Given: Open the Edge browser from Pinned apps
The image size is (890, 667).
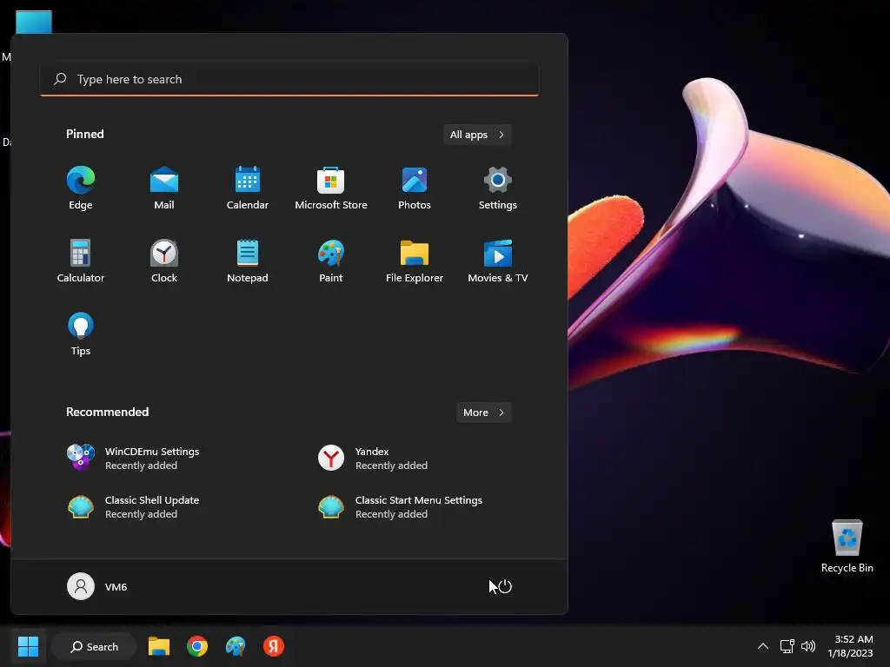Looking at the screenshot, I should pyautogui.click(x=81, y=188).
